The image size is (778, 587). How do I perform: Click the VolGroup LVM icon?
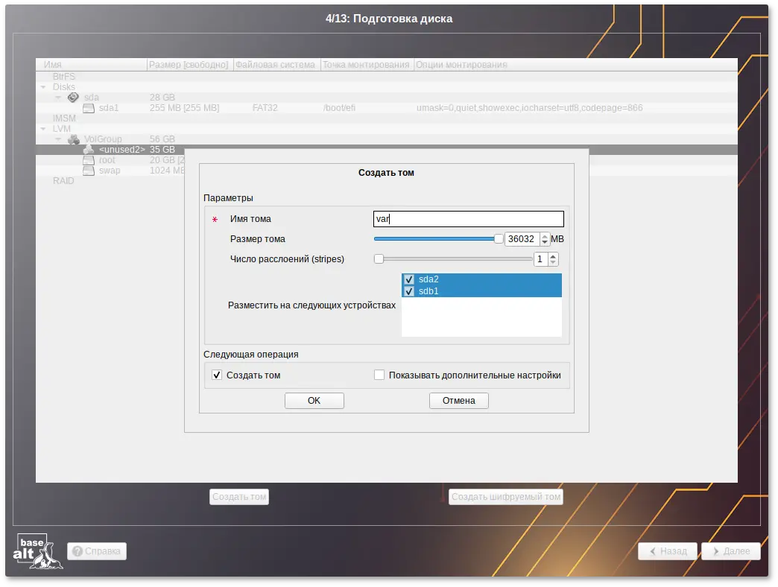click(73, 139)
